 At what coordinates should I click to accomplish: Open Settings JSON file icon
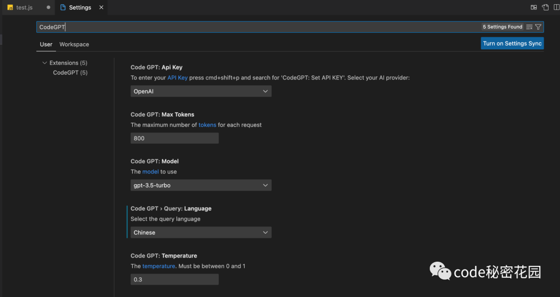[545, 7]
